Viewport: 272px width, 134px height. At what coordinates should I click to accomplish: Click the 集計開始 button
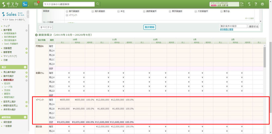click(149, 27)
